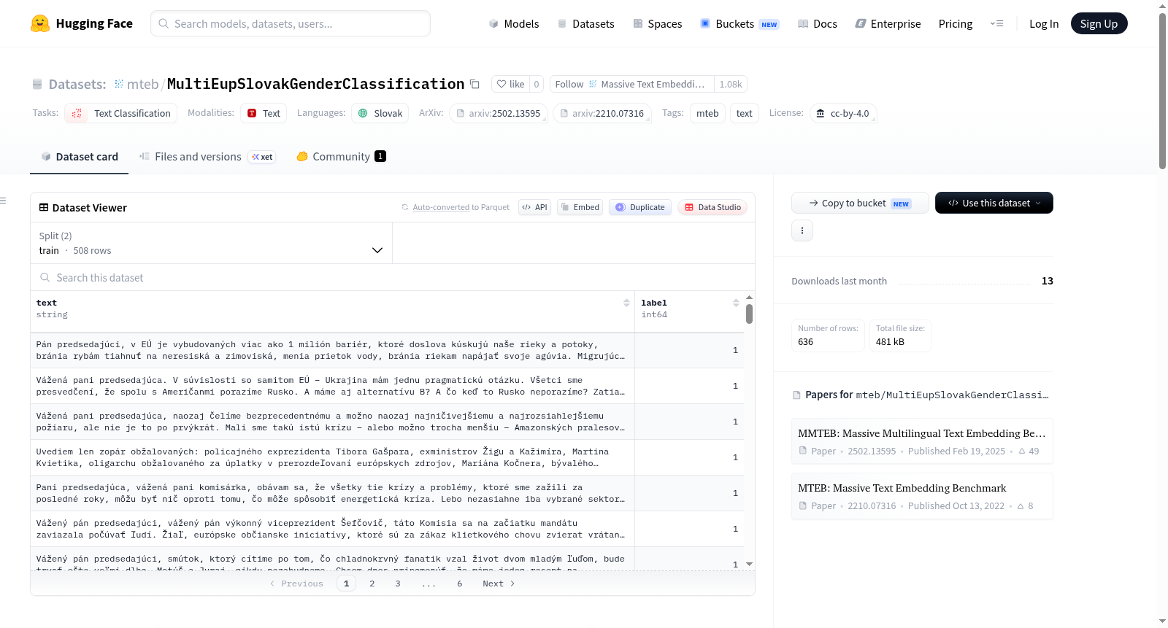Open Spaces in top navigation
This screenshot has height=628, width=1168.
657,23
